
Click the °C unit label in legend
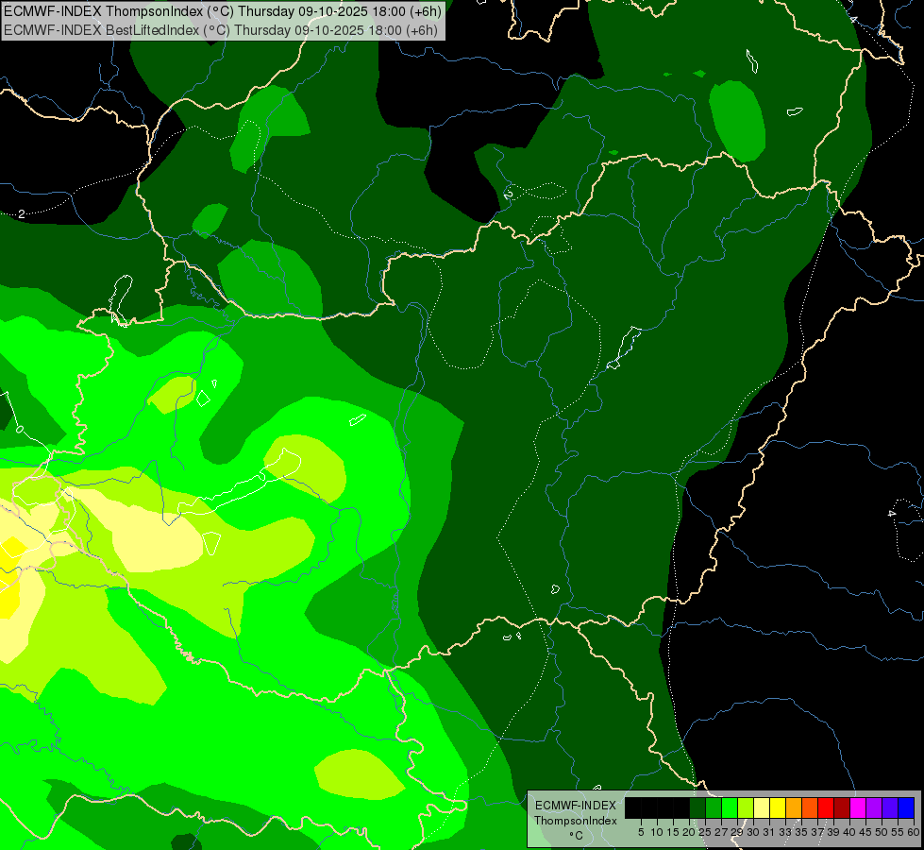point(575,835)
